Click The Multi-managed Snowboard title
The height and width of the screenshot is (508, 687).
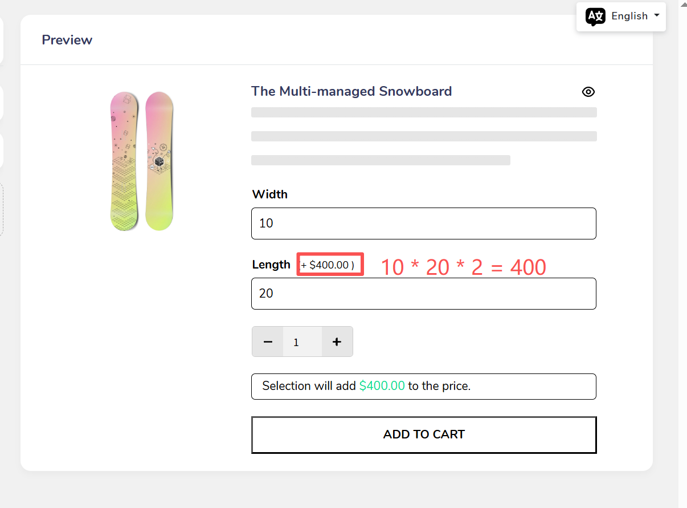point(351,91)
